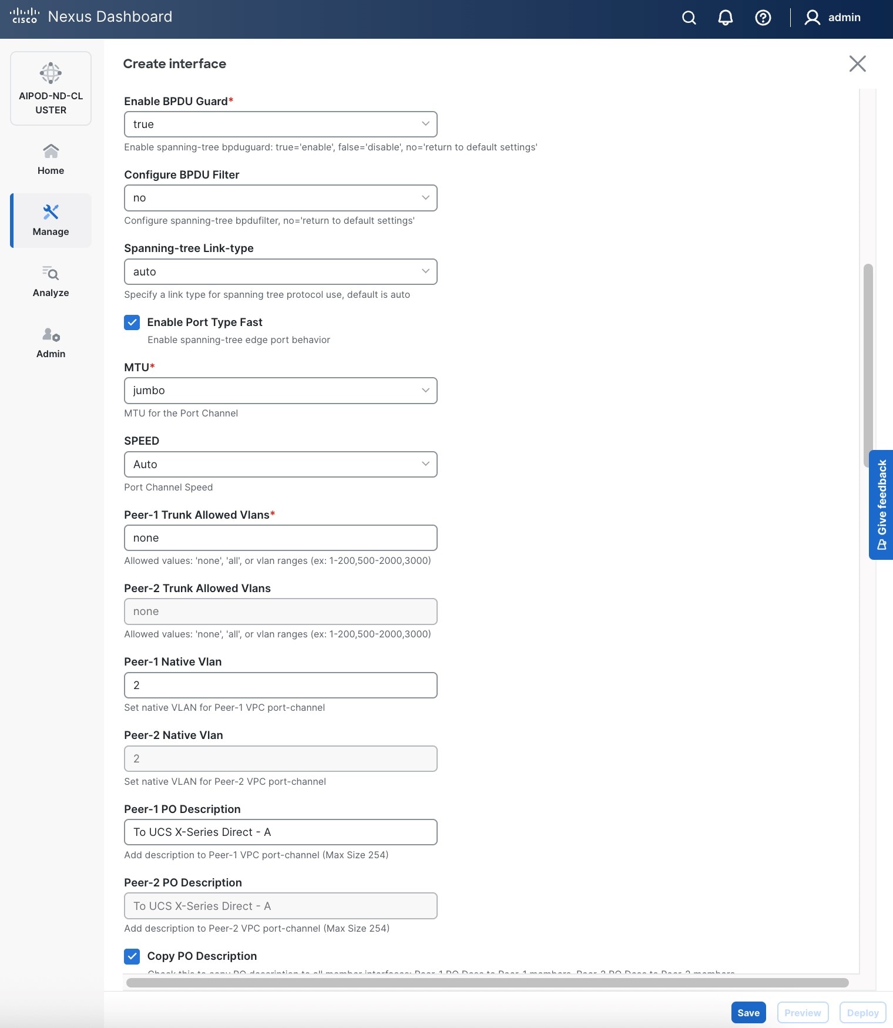The width and height of the screenshot is (893, 1028).
Task: Expand the Enable BPDU Guard dropdown
Action: pos(280,125)
